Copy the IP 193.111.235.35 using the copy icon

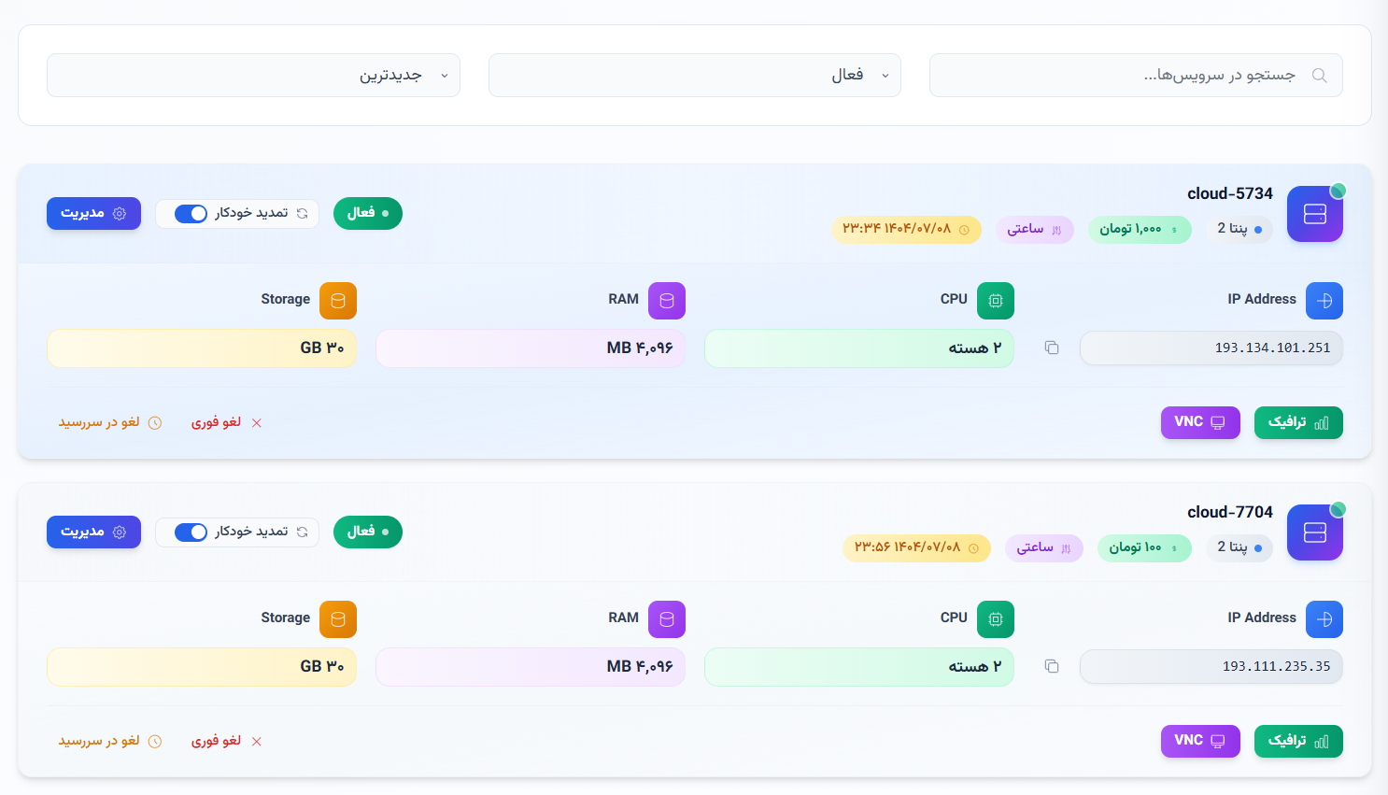coord(1052,666)
